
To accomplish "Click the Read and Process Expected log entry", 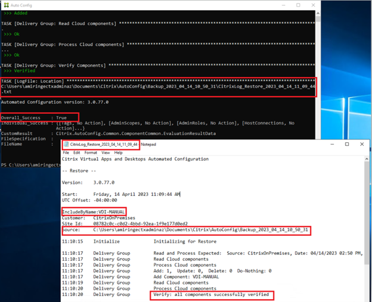I will 212,253.
